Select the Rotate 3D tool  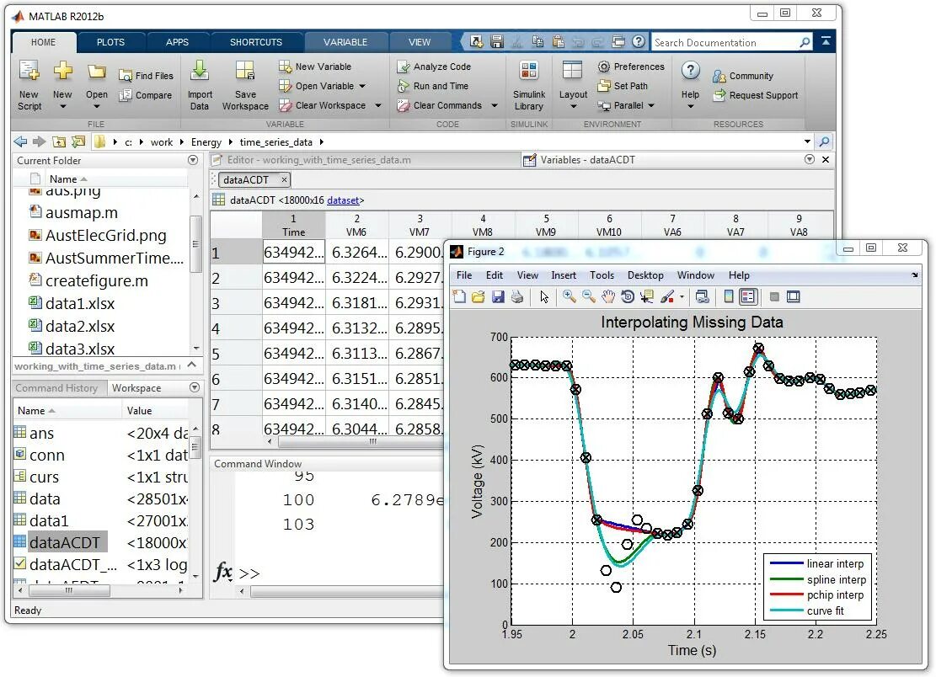(626, 296)
